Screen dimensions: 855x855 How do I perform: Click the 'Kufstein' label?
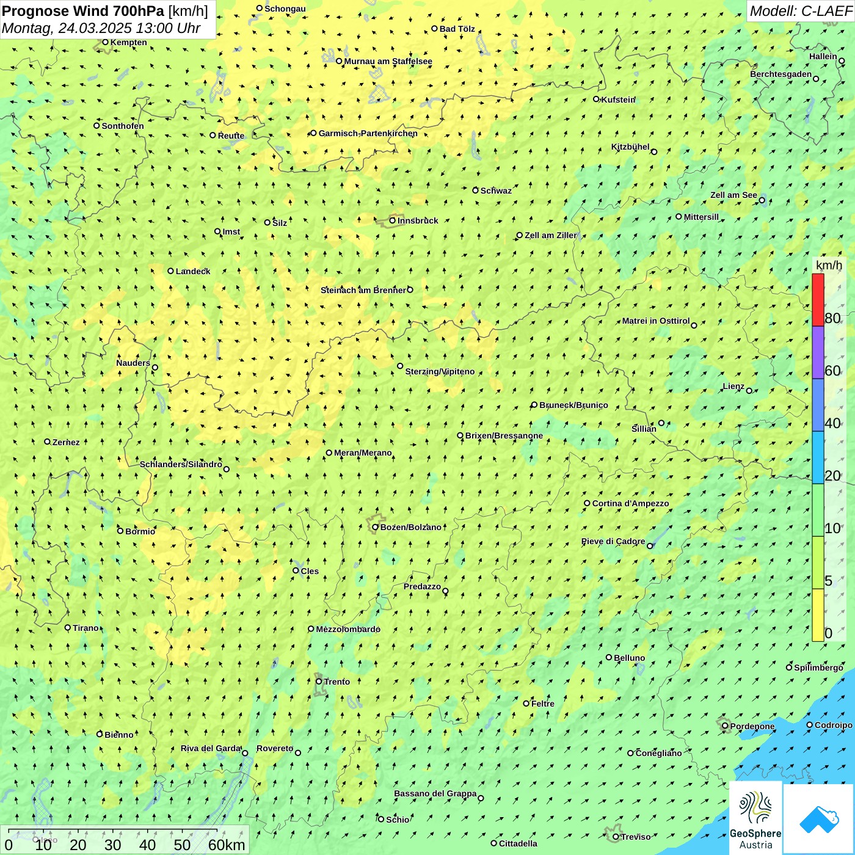click(x=619, y=100)
